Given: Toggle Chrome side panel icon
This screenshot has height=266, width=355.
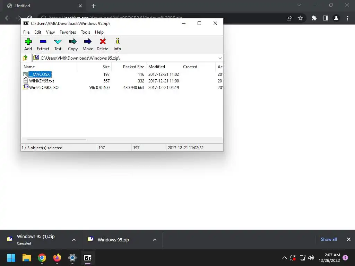Looking at the screenshot, I should tap(325, 18).
